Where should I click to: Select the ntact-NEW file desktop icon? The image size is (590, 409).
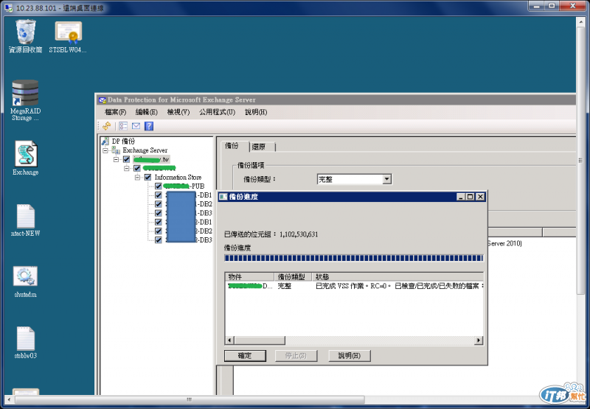pyautogui.click(x=26, y=216)
